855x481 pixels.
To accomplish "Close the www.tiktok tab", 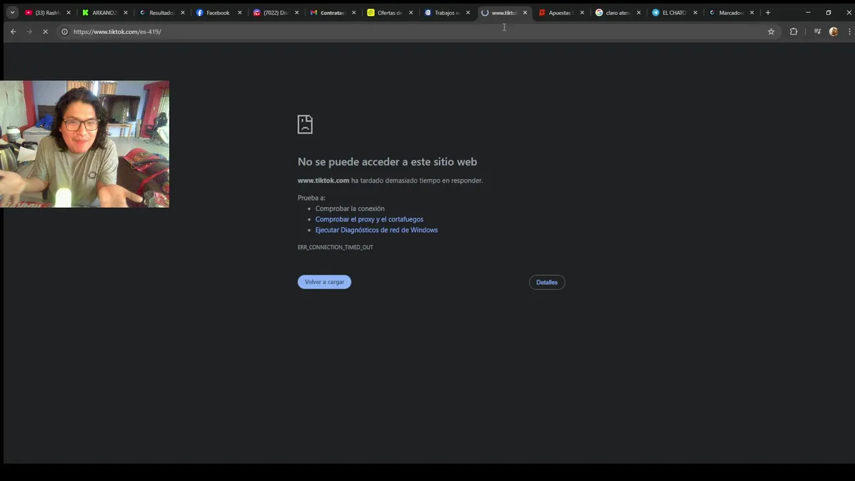I will [x=524, y=13].
